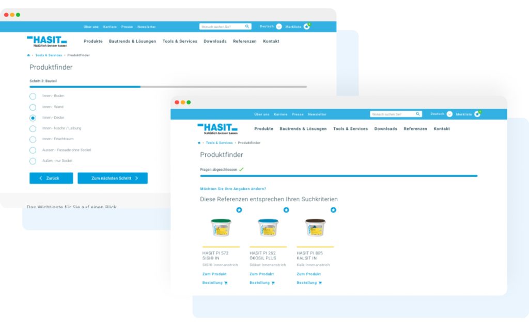Open Bautrends & Lösungen in the Bauteil step window
The height and width of the screenshot is (329, 529).
(x=132, y=41)
